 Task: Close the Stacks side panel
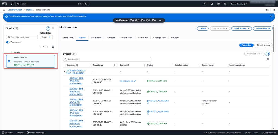pyautogui.click(x=53, y=28)
